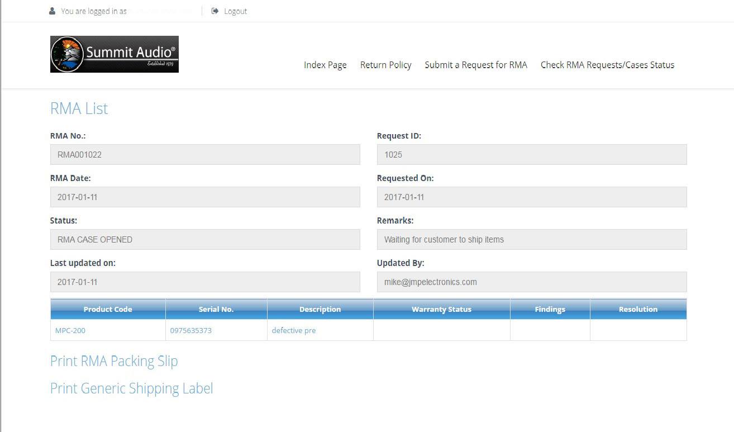
Task: Click the 'You are logged in as' text
Action: pos(94,11)
